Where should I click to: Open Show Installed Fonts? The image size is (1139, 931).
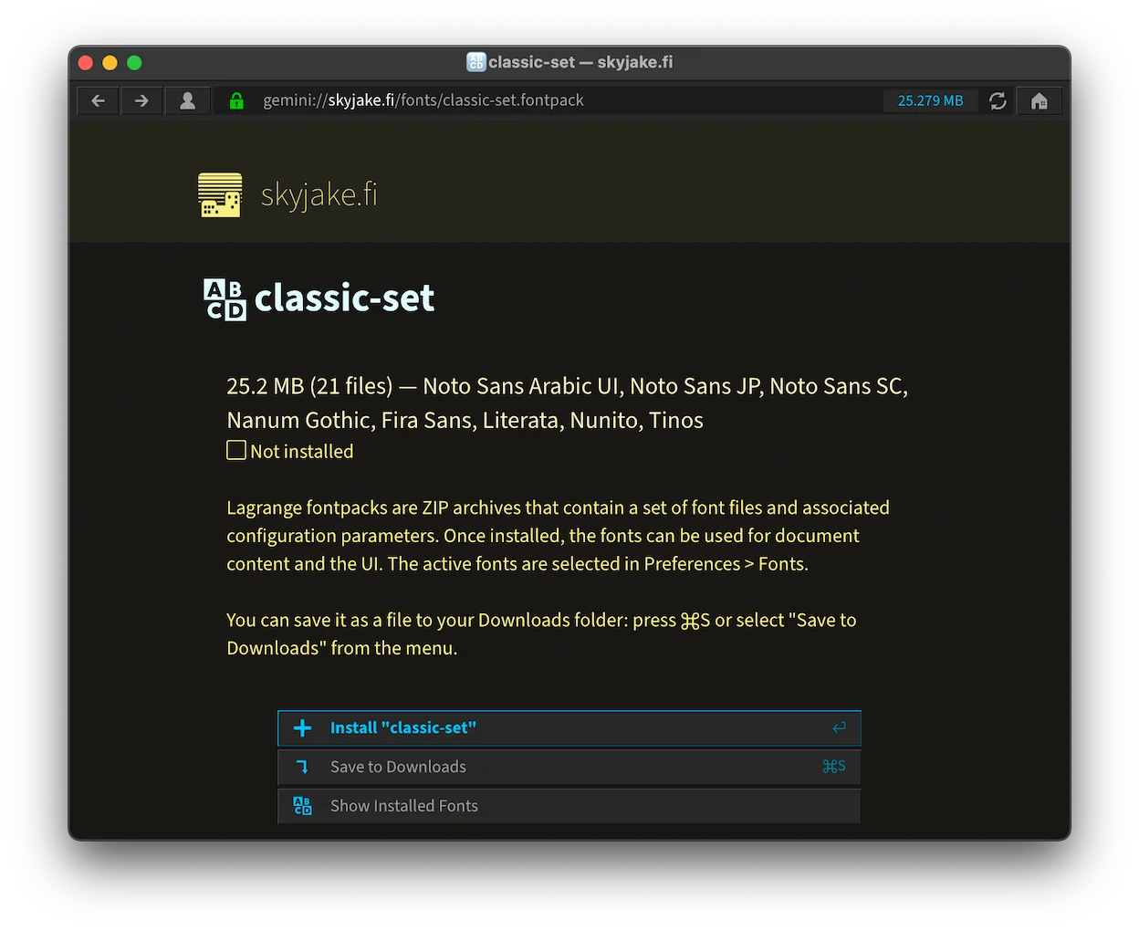[569, 807]
